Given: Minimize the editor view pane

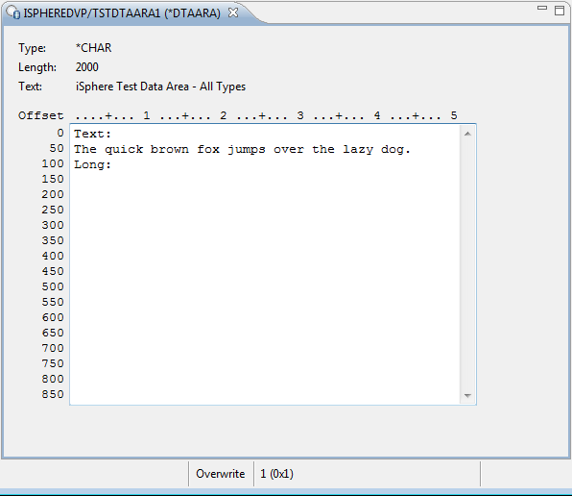Looking at the screenshot, I should point(542,8).
